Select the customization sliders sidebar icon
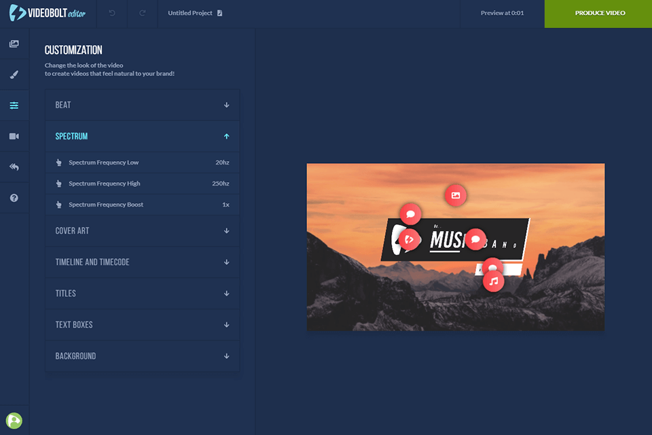This screenshot has width=652, height=435. (14, 105)
